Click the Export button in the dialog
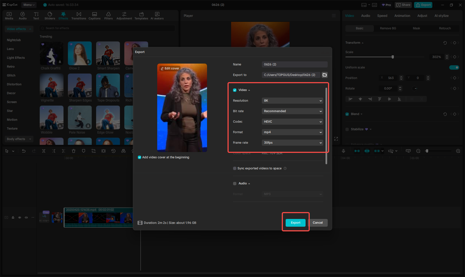This screenshot has height=277, width=465. tap(295, 223)
